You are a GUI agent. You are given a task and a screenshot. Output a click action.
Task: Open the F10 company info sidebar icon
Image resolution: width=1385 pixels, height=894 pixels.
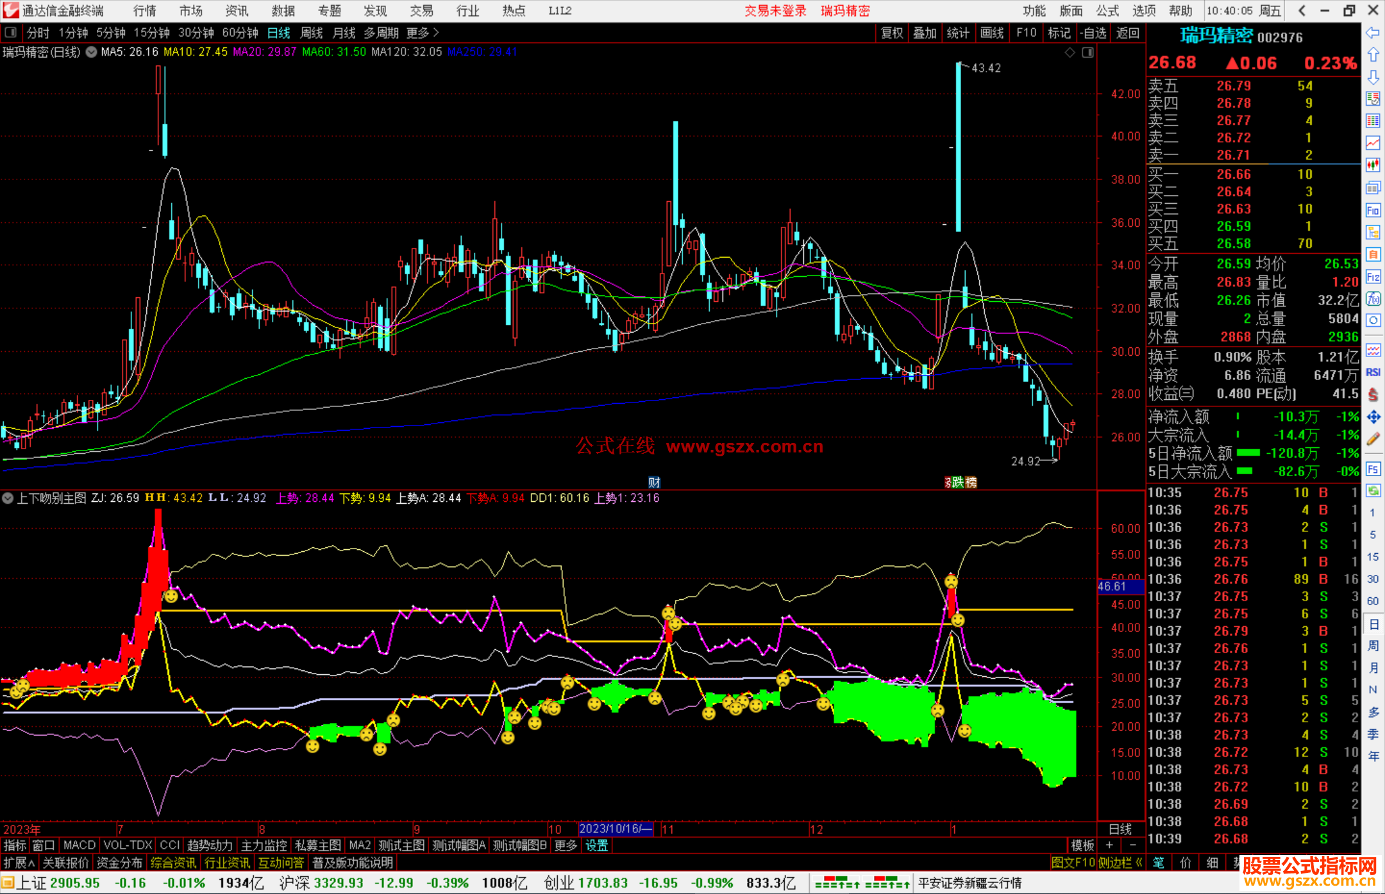tap(1373, 210)
